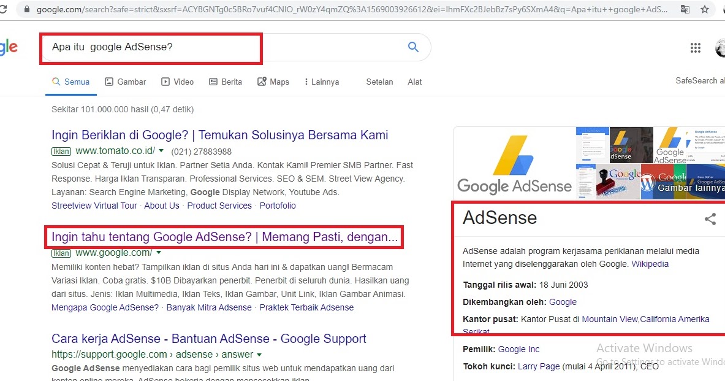725x381 pixels.
Task: Open the Banyak Mitra Adsense sitelink
Action: [x=209, y=307]
